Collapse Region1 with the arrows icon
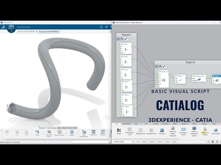221x165 pixels. point(126,39)
